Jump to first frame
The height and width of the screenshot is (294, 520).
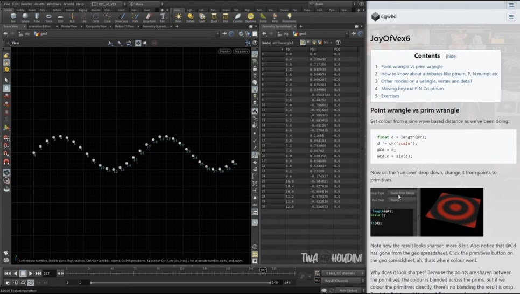(x=8, y=274)
